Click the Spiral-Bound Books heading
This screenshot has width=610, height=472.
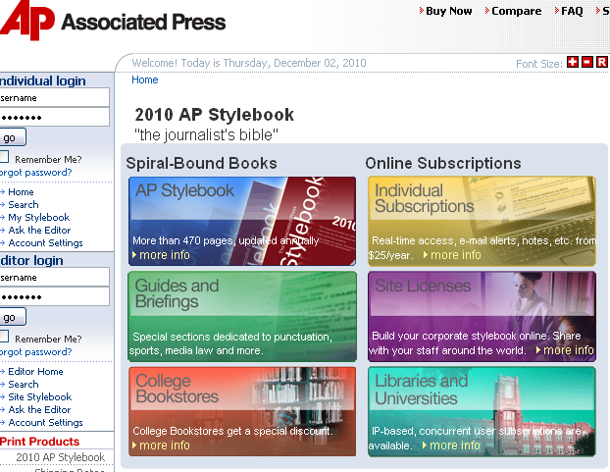pyautogui.click(x=201, y=164)
